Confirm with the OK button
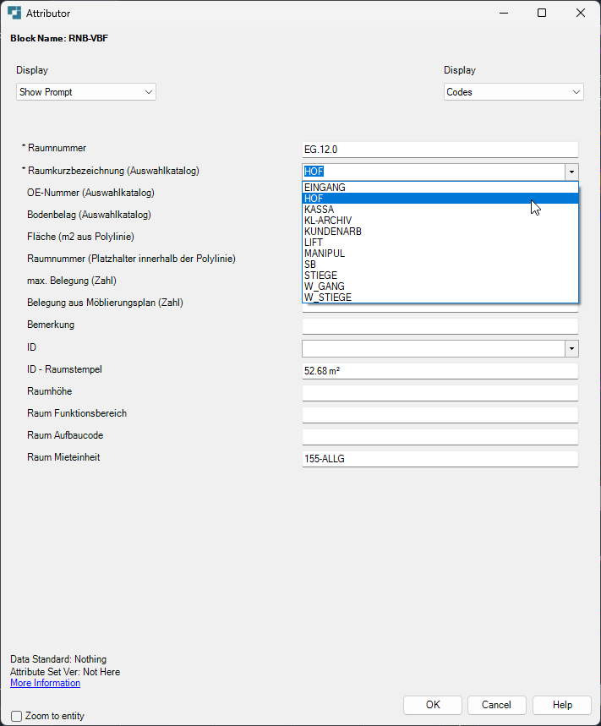This screenshot has height=726, width=601. pyautogui.click(x=433, y=705)
